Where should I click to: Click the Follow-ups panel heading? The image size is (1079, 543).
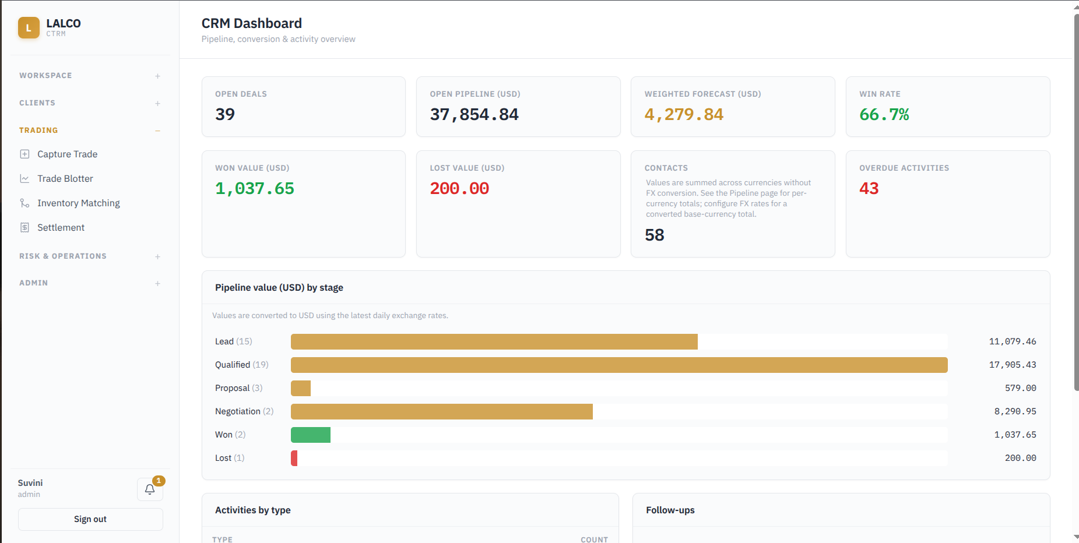point(670,510)
